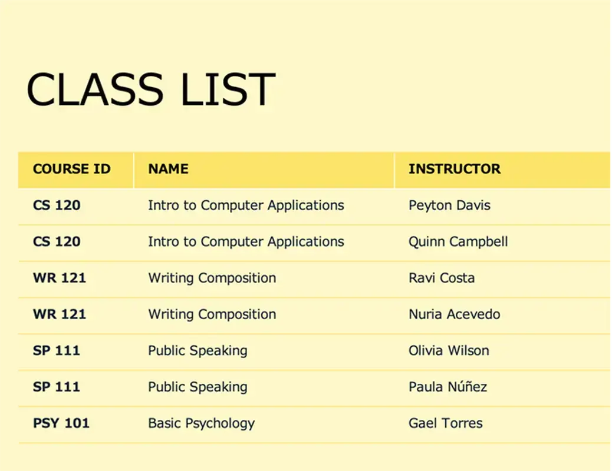Click the Gael Torres instructor cell
Viewport: 612px width, 471px height.
coord(445,423)
